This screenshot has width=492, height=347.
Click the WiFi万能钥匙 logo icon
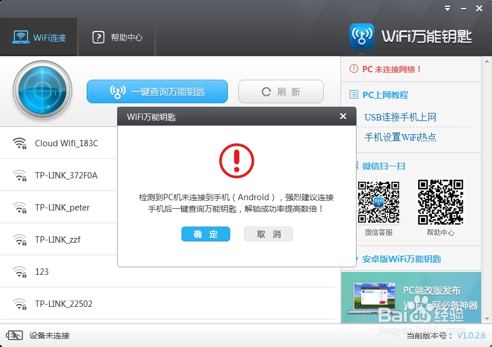point(362,36)
